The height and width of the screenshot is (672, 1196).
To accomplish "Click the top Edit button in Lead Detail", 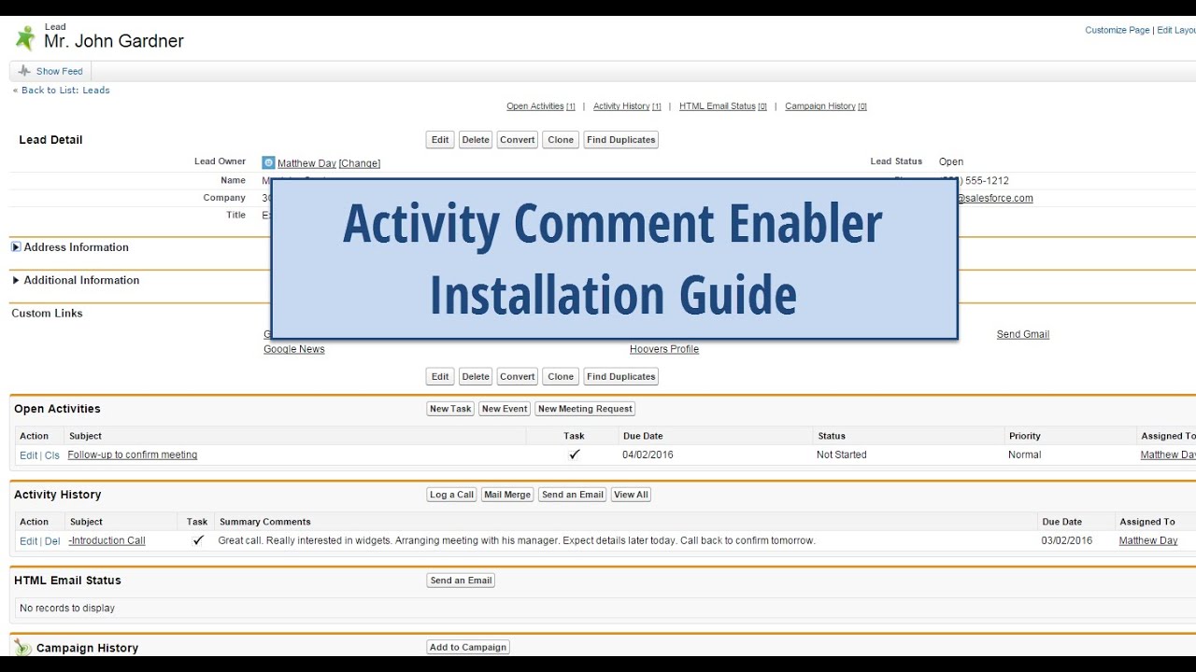I will (x=440, y=140).
